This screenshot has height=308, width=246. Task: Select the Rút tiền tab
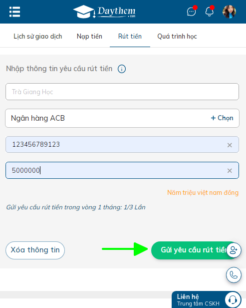click(x=130, y=37)
